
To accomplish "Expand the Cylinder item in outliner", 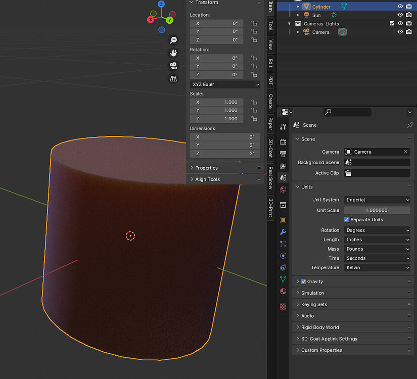I will [x=298, y=7].
